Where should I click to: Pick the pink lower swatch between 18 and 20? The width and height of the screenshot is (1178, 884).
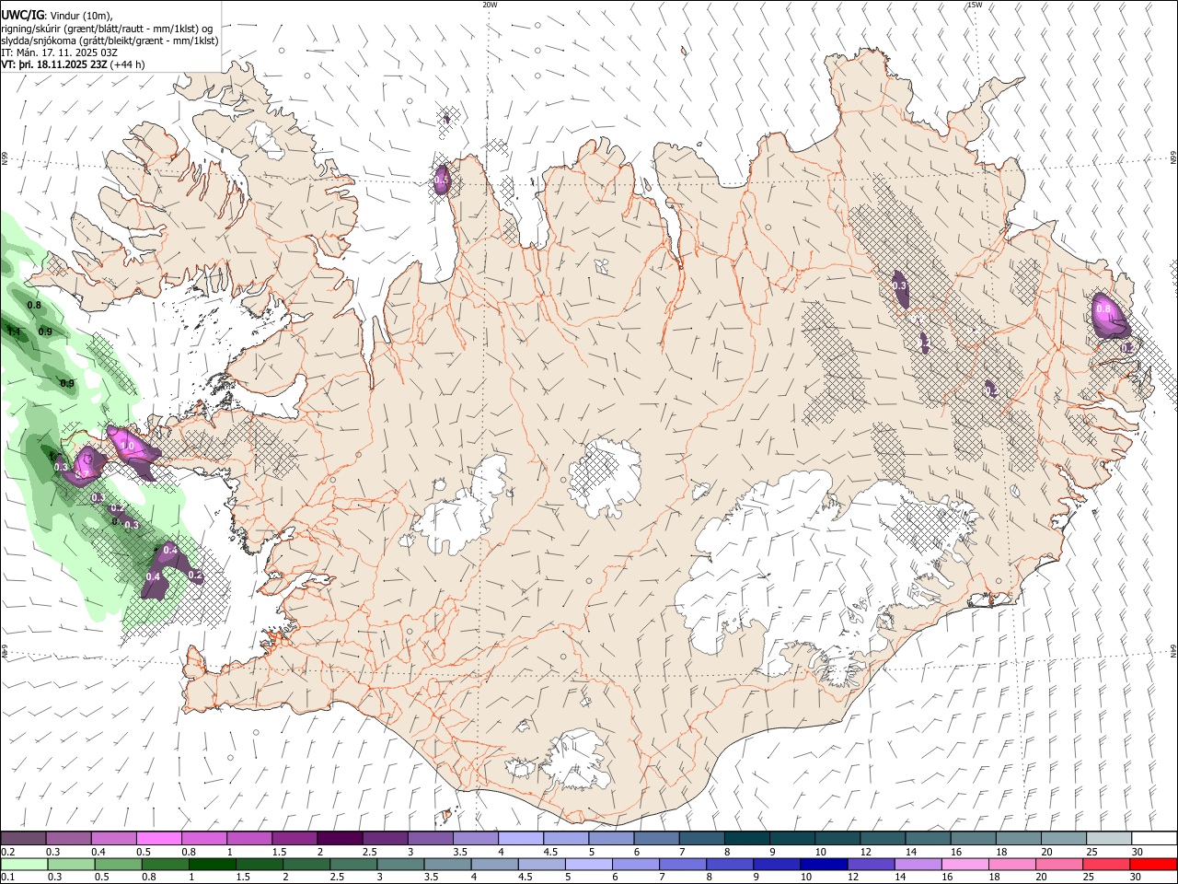pyautogui.click(x=1014, y=864)
